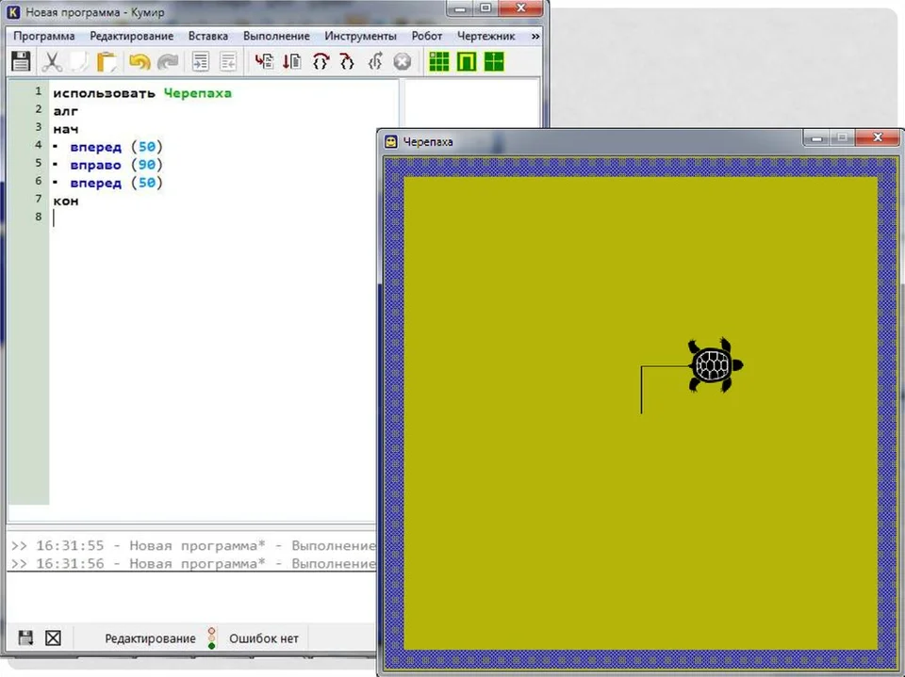Click the Cut scissors icon
Viewport: 905px width, 677px height.
coord(51,62)
